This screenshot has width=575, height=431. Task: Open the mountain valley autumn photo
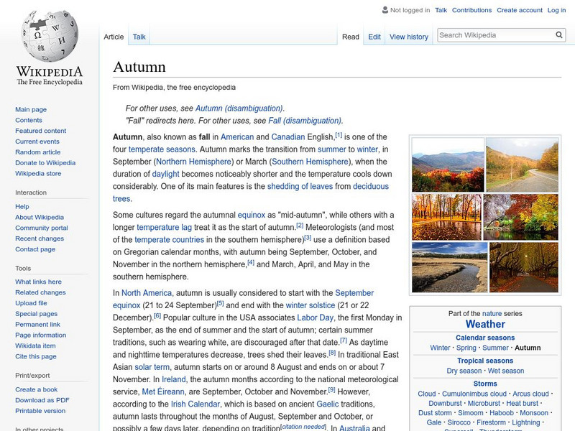[448, 164]
